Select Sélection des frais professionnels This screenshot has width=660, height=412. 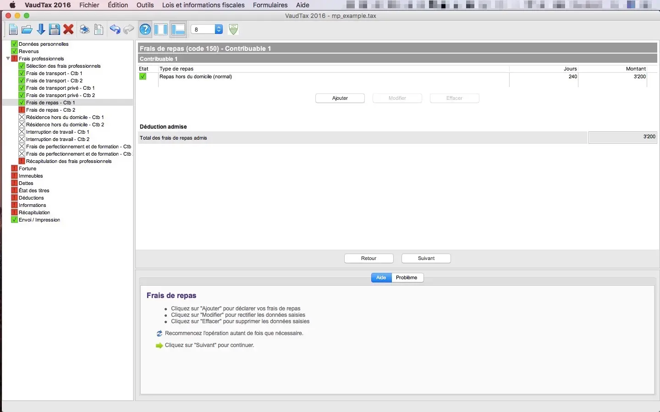(x=63, y=66)
